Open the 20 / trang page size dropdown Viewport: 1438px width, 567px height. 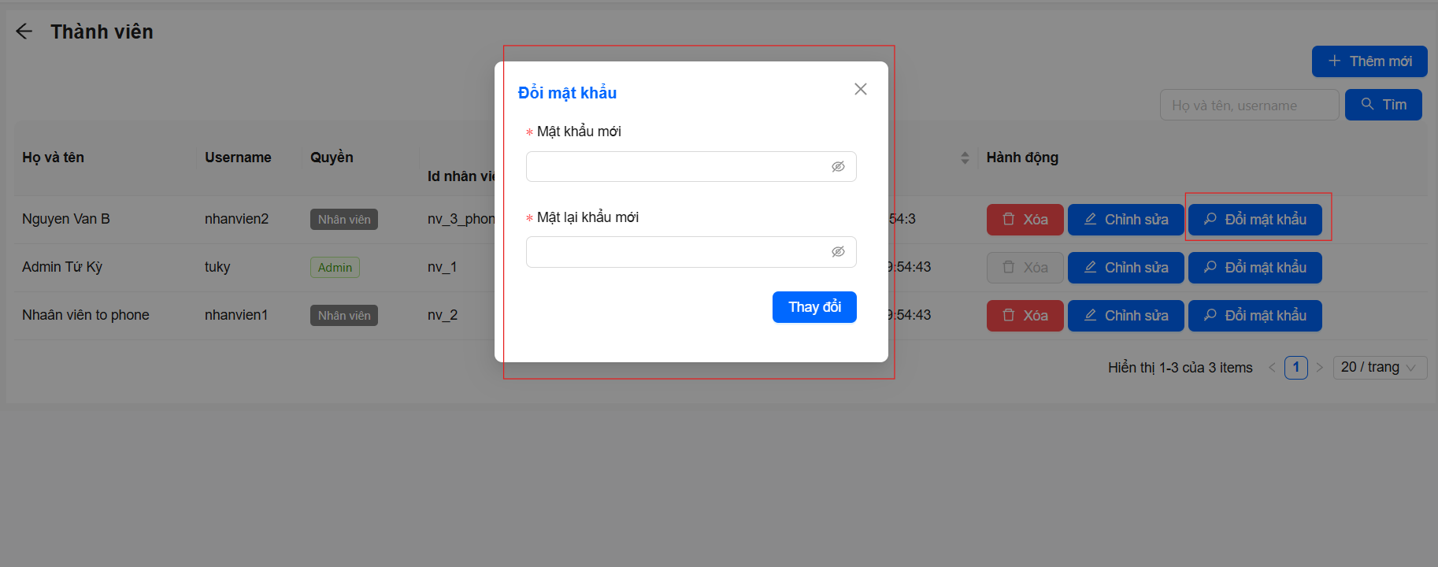tap(1379, 368)
